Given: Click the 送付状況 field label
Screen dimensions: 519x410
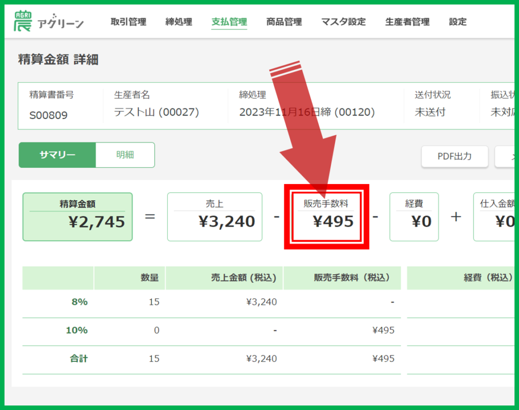Looking at the screenshot, I should click(433, 95).
